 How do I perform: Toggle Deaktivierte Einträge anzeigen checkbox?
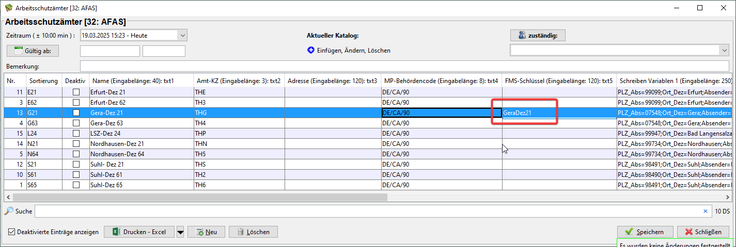coord(11,232)
